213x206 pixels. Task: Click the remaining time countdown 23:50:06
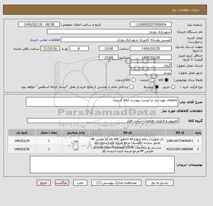tap(50, 48)
